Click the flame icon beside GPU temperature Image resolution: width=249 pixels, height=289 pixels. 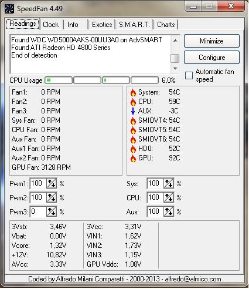pyautogui.click(x=133, y=158)
